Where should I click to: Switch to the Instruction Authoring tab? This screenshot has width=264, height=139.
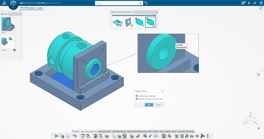coord(89,131)
